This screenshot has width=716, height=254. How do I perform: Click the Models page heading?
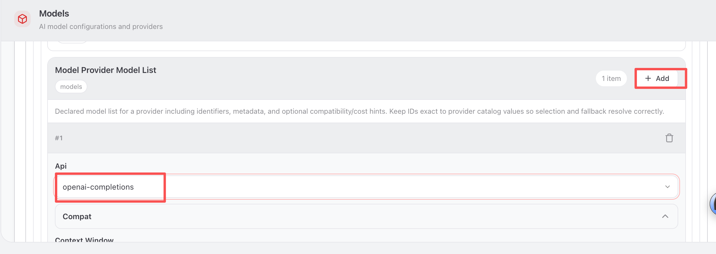coord(54,14)
